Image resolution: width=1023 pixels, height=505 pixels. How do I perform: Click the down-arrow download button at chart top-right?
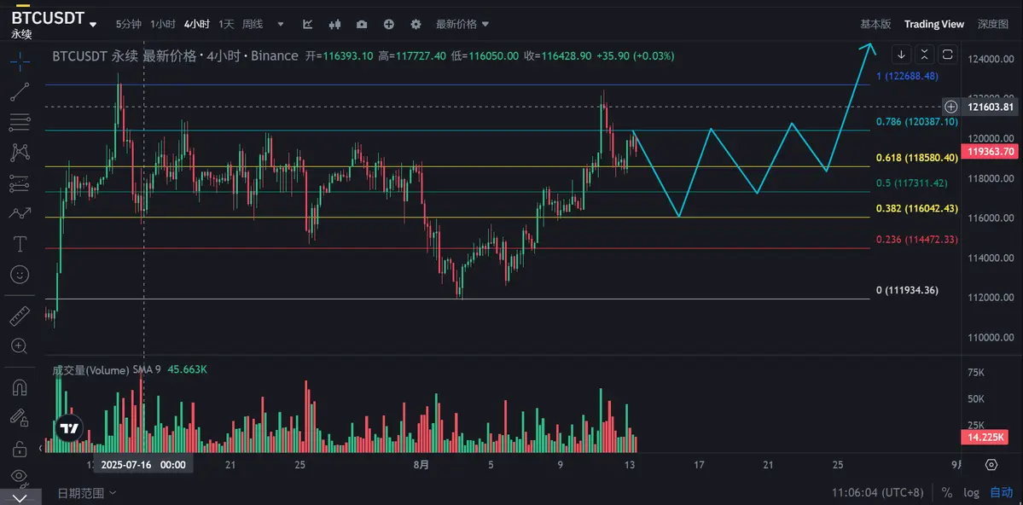[901, 54]
